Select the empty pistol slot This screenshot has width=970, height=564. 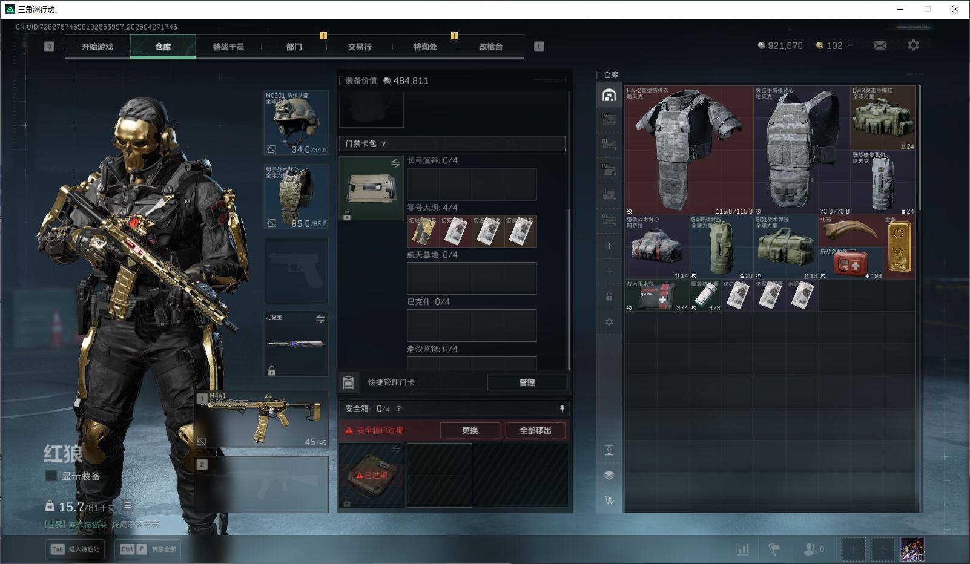[297, 271]
